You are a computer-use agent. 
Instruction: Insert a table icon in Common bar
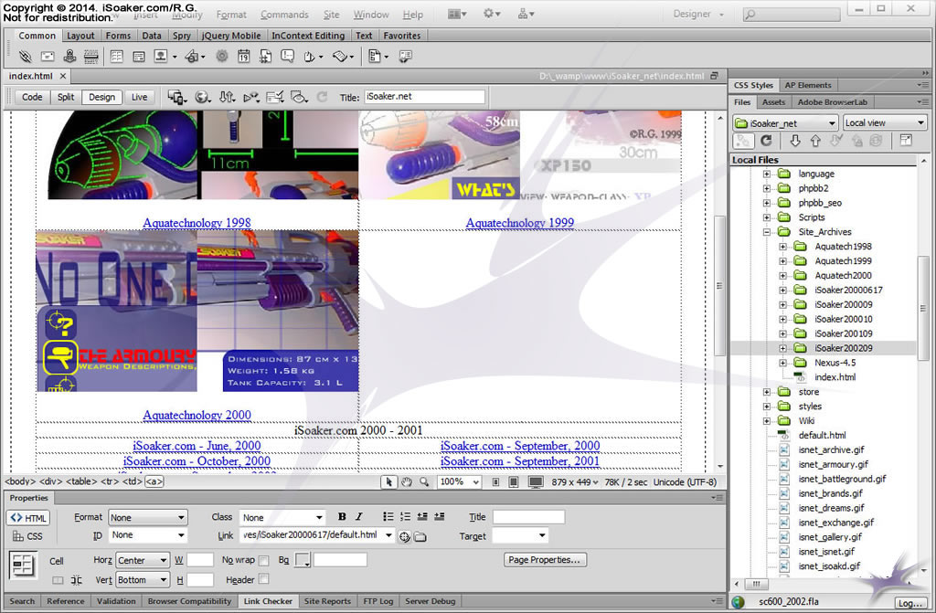pyautogui.click(x=117, y=57)
